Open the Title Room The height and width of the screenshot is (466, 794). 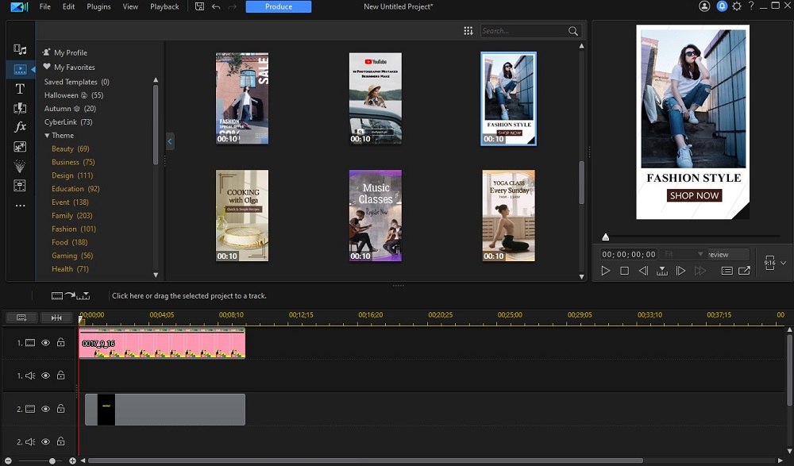click(19, 89)
